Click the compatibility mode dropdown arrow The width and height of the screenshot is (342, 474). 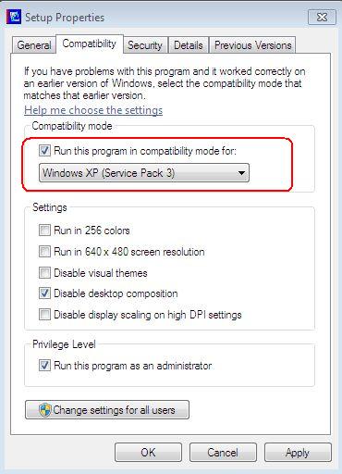coord(242,173)
